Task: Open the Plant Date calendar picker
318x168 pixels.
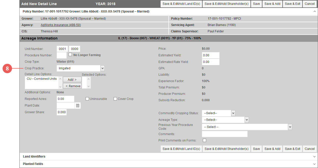Action: coord(78,106)
